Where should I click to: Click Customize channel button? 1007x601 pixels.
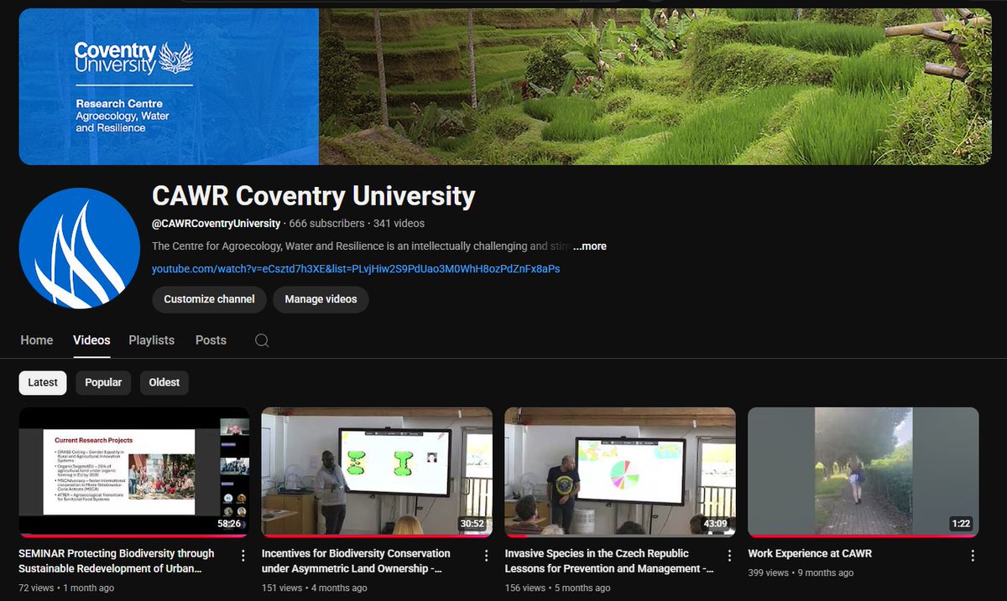[209, 299]
